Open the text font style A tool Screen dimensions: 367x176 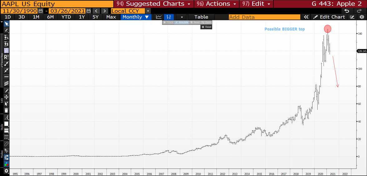click(6, 117)
